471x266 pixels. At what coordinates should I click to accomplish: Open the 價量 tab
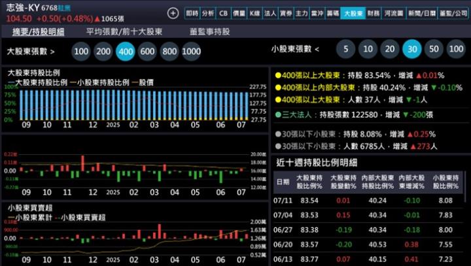tap(239, 13)
